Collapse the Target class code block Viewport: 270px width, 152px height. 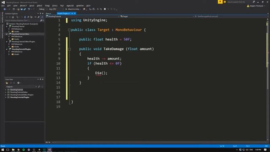click(x=69, y=30)
